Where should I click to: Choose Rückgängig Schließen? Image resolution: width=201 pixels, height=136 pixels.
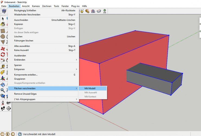[43, 10]
